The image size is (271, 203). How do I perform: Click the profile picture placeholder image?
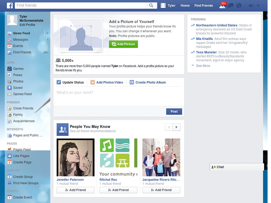81,35
